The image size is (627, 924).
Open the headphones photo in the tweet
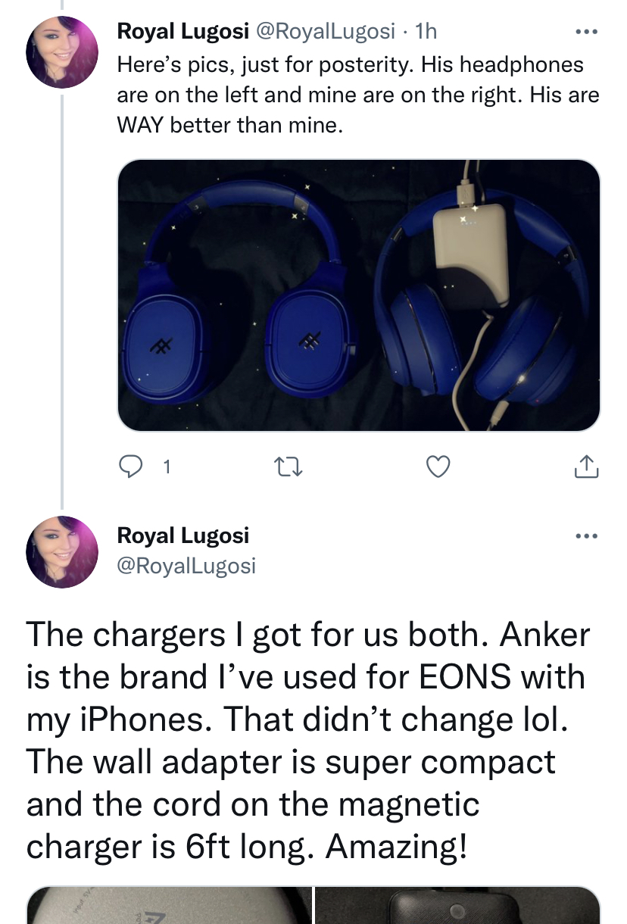pos(359,295)
